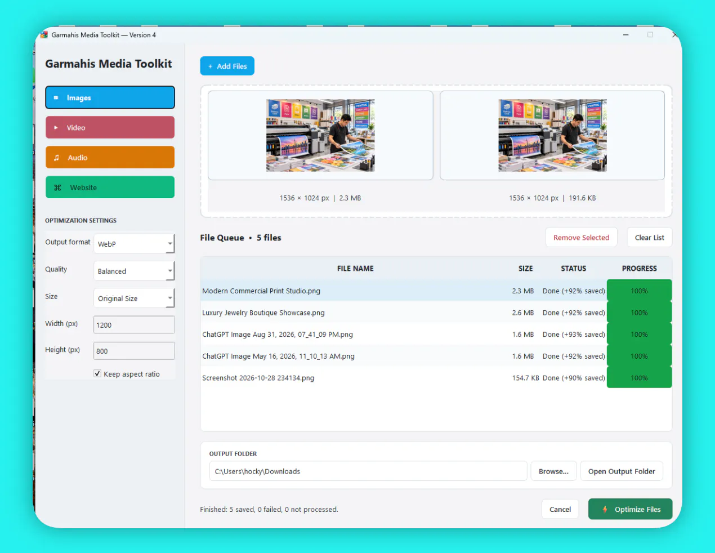This screenshot has height=553, width=715.
Task: Click the 'Done (+90% saved)' status cell
Action: (x=574, y=378)
